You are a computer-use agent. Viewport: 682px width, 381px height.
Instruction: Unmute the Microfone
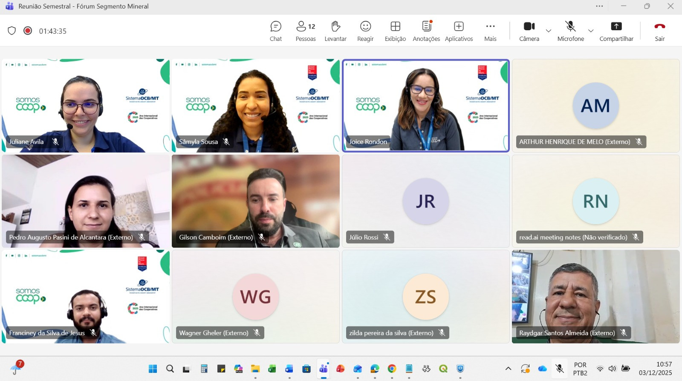570,31
